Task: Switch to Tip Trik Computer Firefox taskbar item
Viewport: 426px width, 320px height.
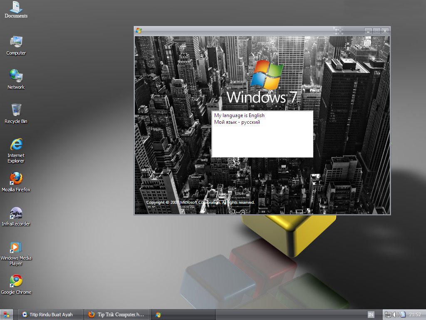Action: point(117,315)
